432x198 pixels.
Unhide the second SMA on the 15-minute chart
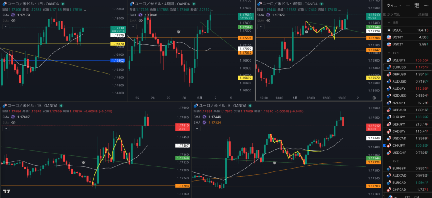pyautogui.click(x=13, y=122)
